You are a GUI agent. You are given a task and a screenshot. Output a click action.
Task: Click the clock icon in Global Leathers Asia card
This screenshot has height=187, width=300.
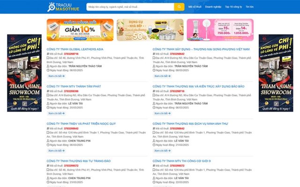coord(48,70)
